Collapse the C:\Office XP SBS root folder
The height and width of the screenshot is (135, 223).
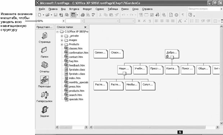click(57, 32)
